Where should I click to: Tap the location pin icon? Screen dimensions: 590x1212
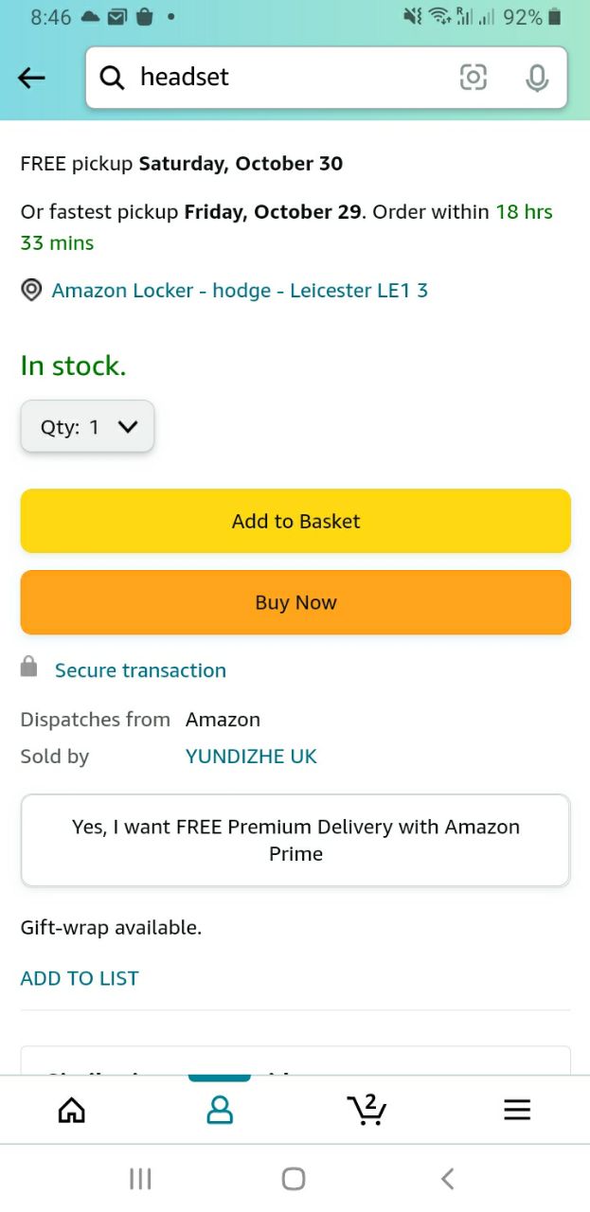tap(31, 291)
